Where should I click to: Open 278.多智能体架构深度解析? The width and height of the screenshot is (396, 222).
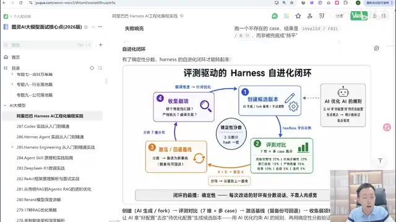[41, 220]
